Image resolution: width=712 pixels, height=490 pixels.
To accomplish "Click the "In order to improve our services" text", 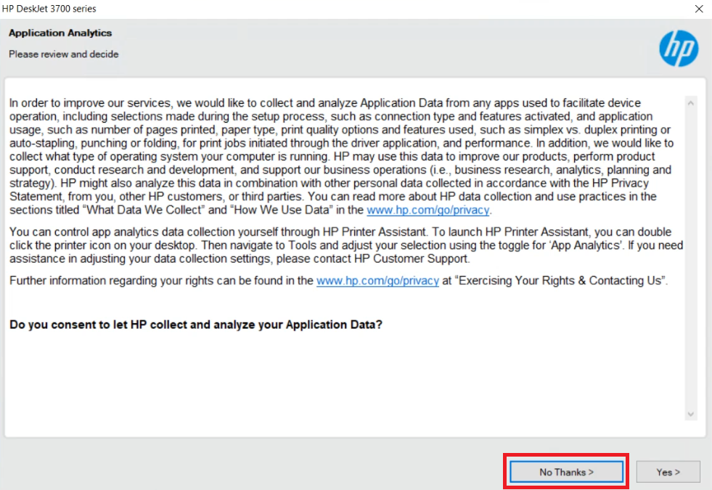I will click(x=87, y=103).
